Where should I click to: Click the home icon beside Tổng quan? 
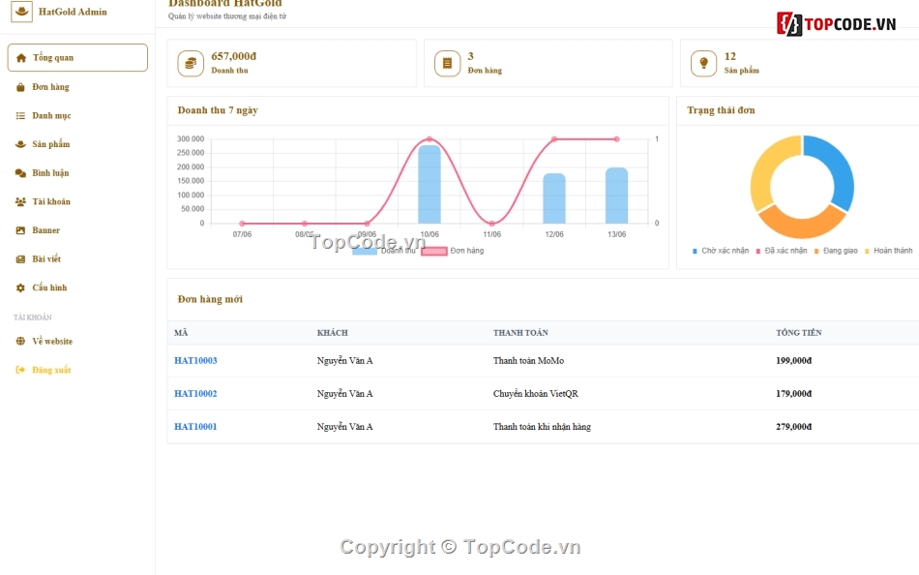[x=21, y=57]
